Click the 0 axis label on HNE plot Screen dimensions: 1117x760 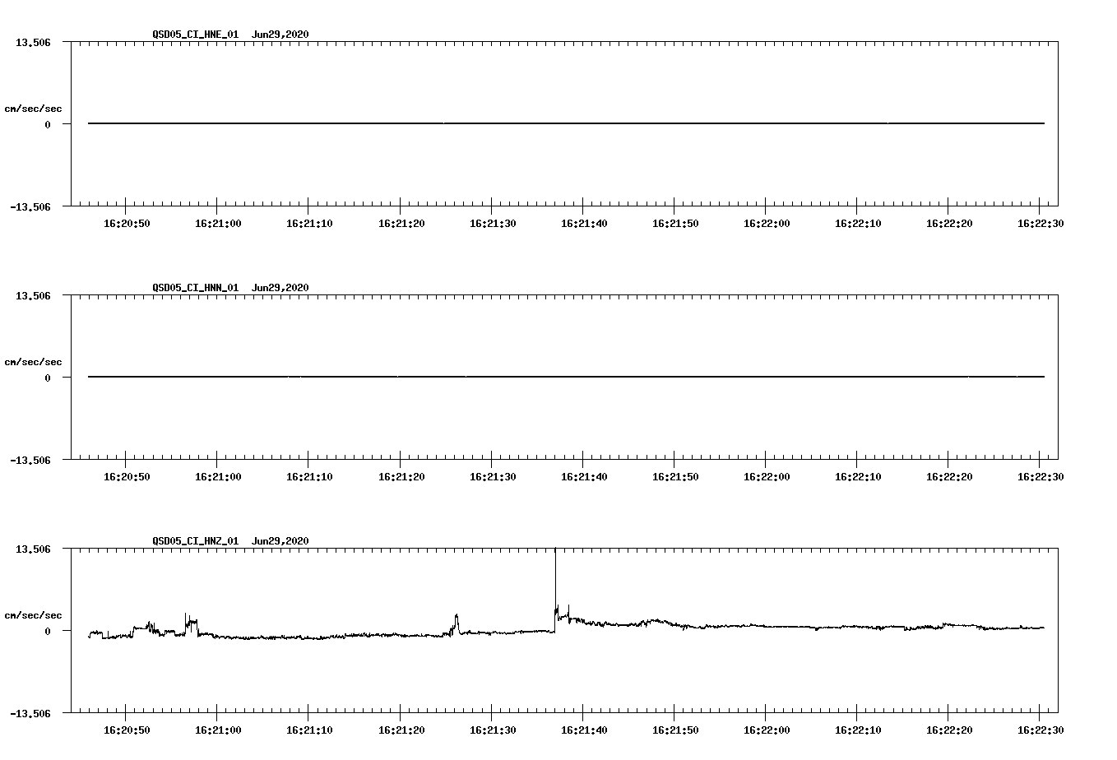click(x=48, y=125)
